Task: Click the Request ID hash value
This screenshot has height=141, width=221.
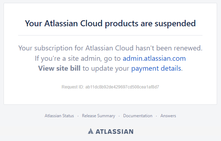Action: click(x=122, y=87)
